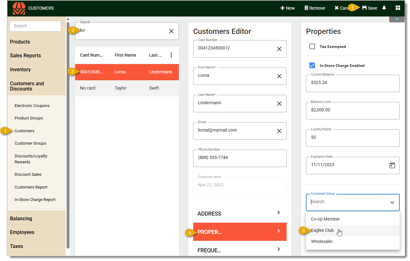Select Wholesaler group option
This screenshot has width=410, height=261.
(353, 241)
